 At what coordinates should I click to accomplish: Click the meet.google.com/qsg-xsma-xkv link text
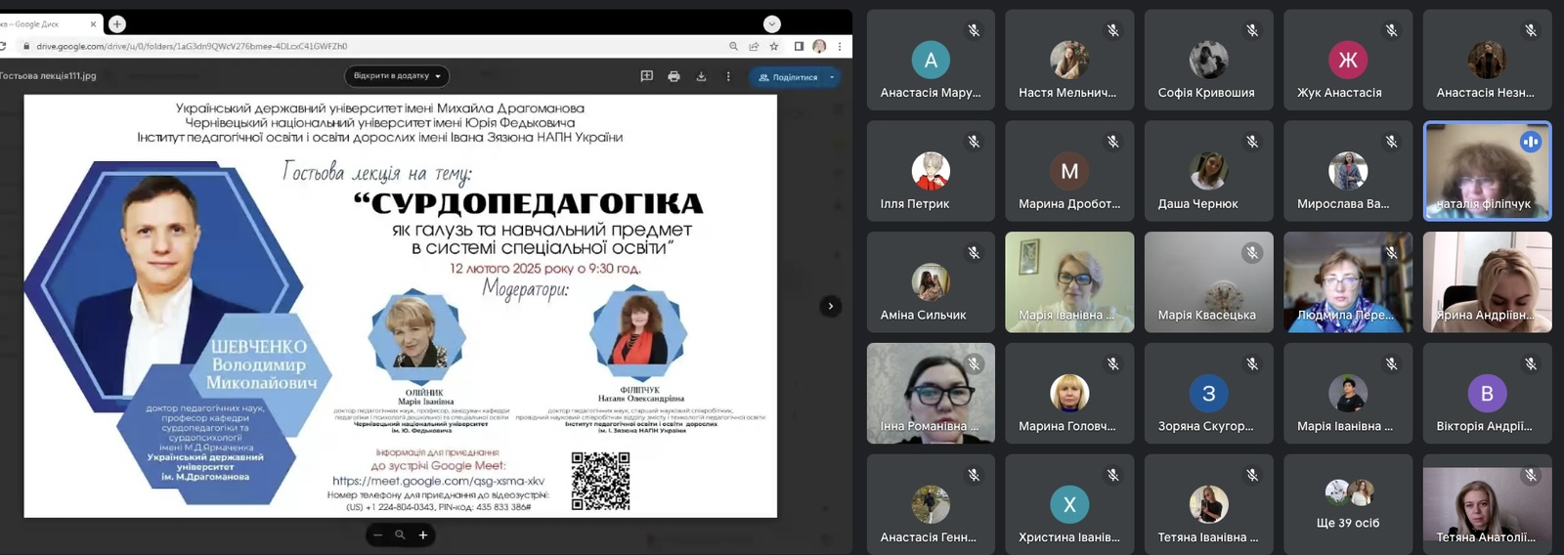click(x=439, y=481)
